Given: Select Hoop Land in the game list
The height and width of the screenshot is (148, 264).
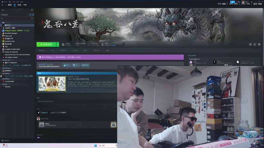Looking at the screenshot, I should pyautogui.click(x=17, y=36).
